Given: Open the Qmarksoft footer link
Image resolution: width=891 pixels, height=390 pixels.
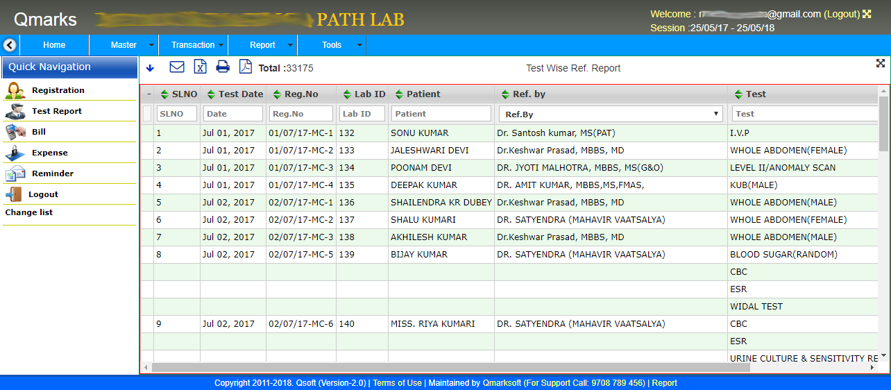Looking at the screenshot, I should (x=502, y=383).
